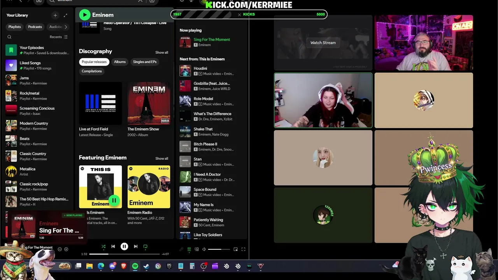Adjust the Spotify volume slider
The image size is (498, 280).
219,249
